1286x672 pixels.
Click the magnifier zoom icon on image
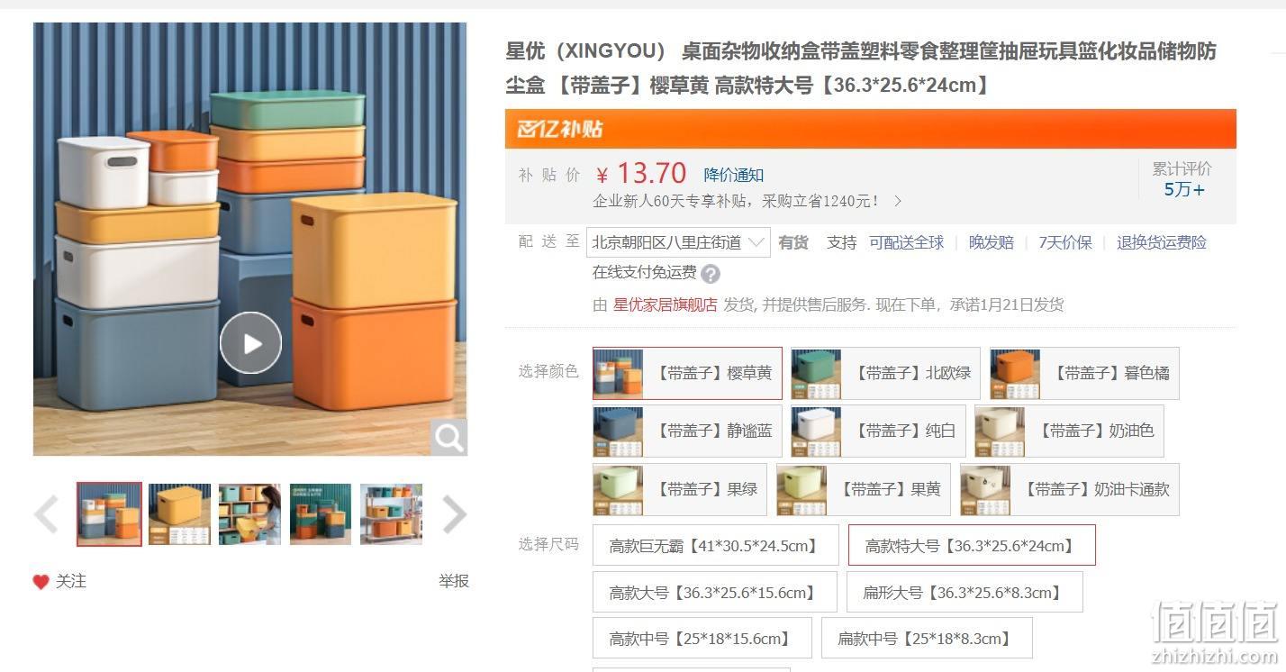tap(448, 438)
